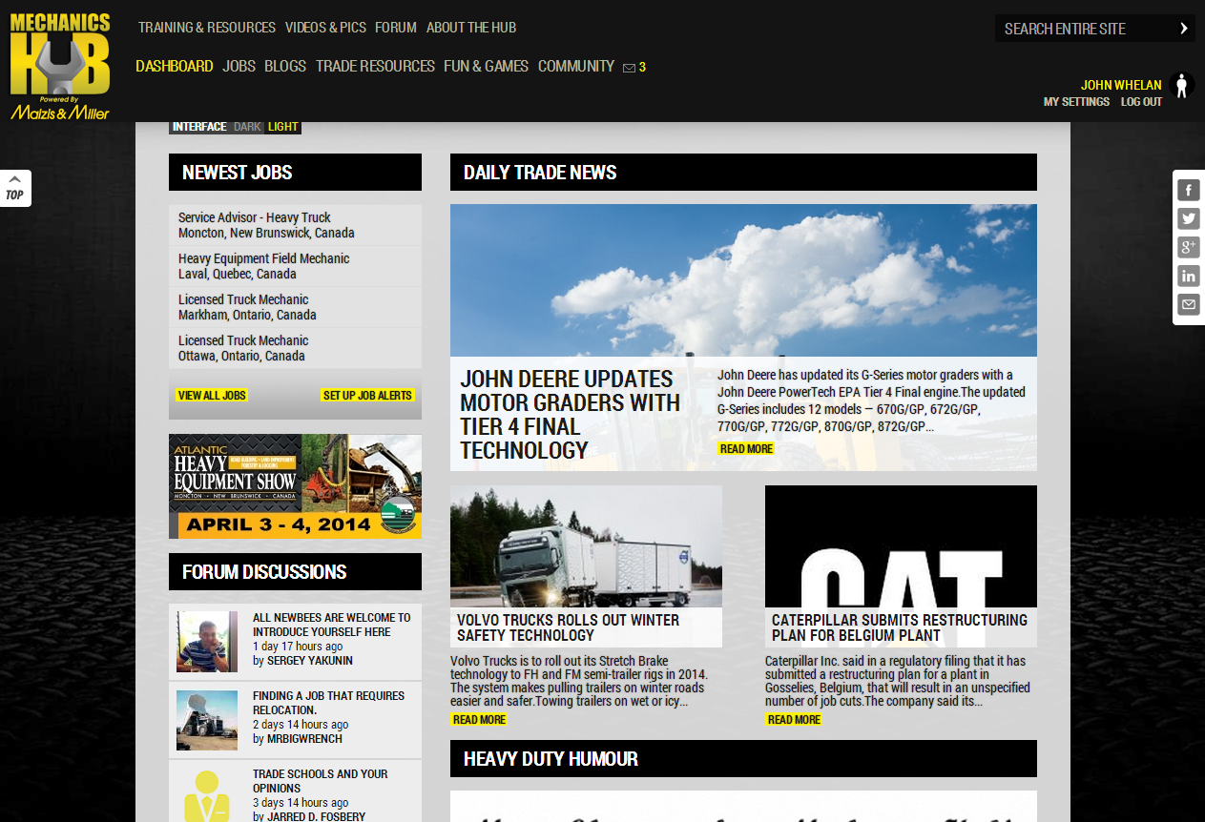Go to the Forum menu item

[396, 28]
